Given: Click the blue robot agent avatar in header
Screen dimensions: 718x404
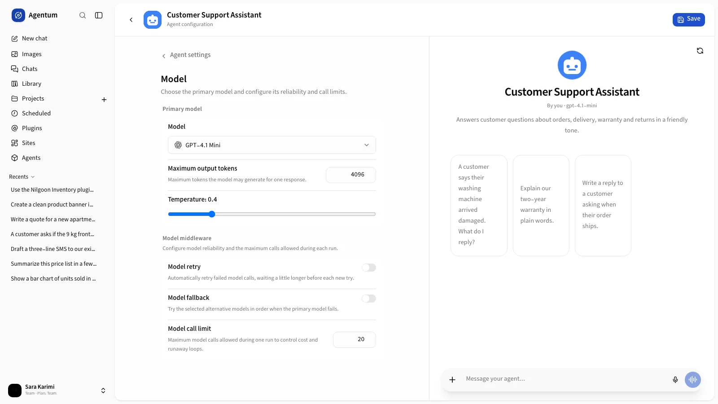Looking at the screenshot, I should coord(153,20).
